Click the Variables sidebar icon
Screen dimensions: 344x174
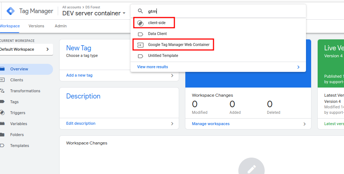[x=2, y=124]
